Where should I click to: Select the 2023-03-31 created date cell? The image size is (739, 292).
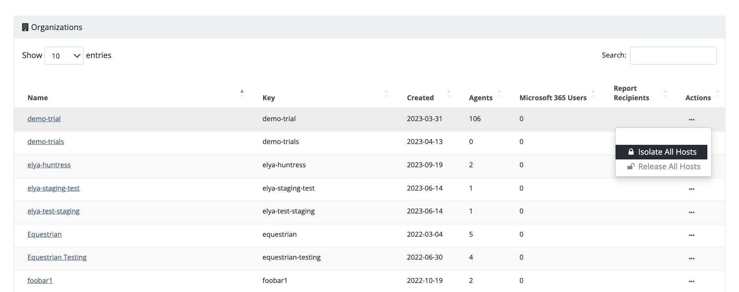pos(424,119)
